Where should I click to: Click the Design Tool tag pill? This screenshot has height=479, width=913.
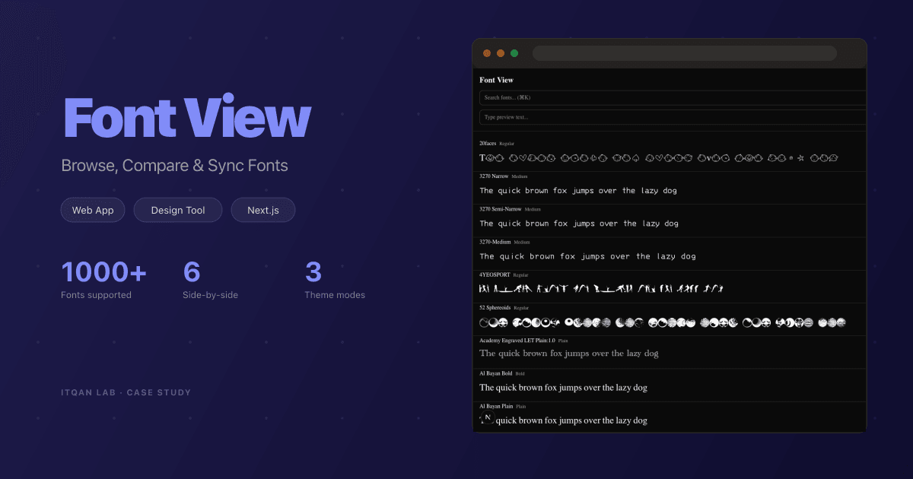pyautogui.click(x=177, y=210)
